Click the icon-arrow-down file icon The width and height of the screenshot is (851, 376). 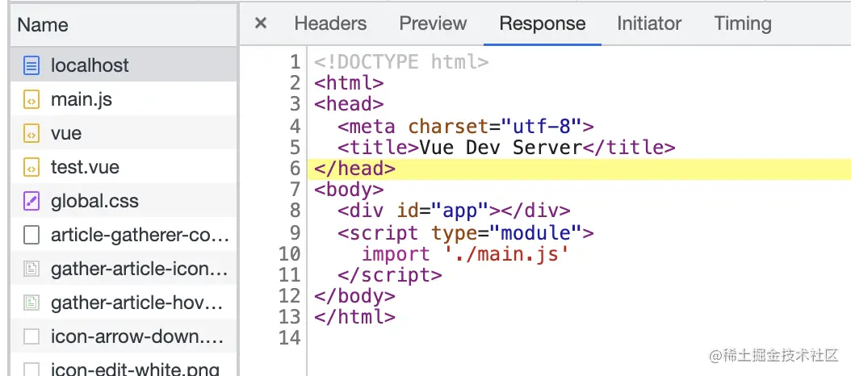(31, 336)
